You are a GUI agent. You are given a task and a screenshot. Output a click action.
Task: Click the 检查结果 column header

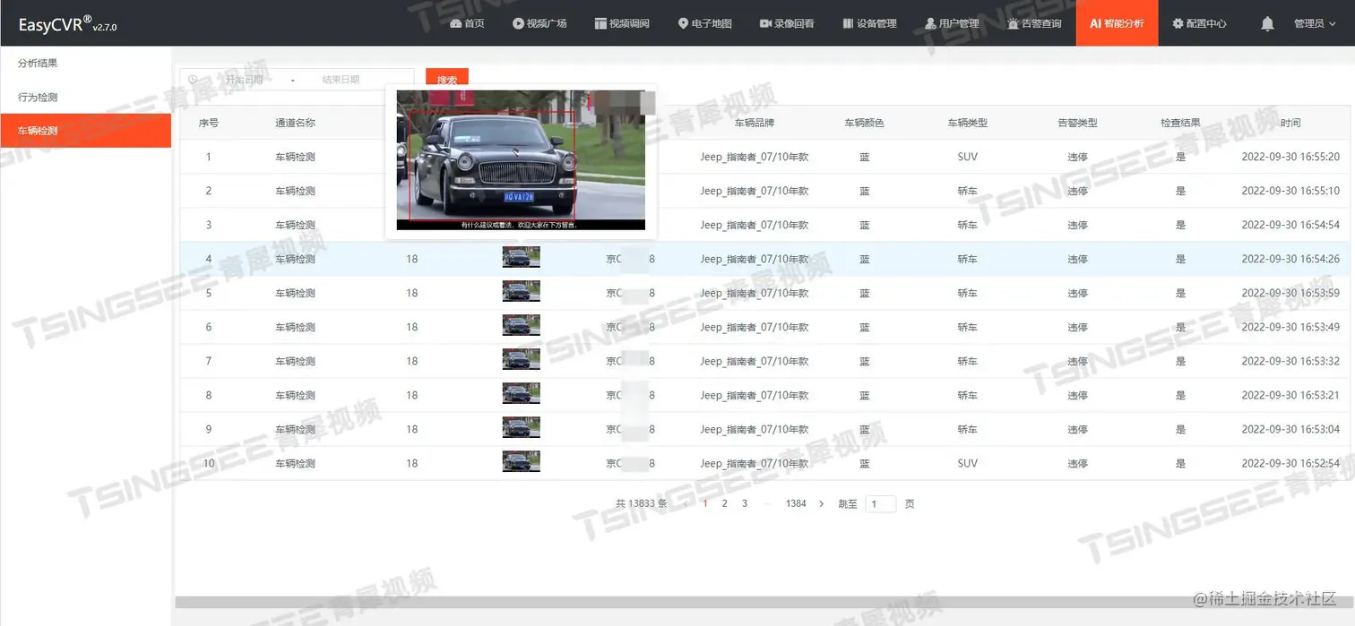[x=1180, y=123]
